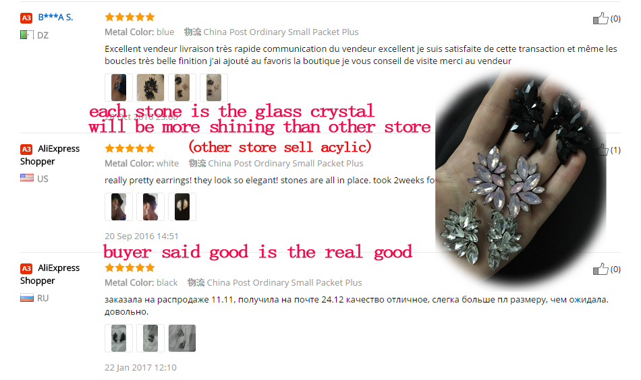
Task: Open second photo in the blue earrings review
Action: coord(150,88)
